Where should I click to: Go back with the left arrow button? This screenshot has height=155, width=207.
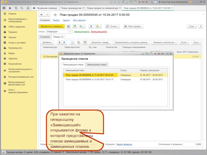42,15
